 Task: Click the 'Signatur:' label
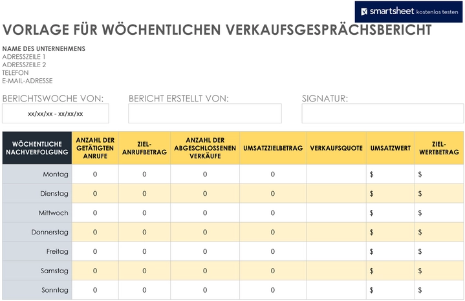coord(325,98)
